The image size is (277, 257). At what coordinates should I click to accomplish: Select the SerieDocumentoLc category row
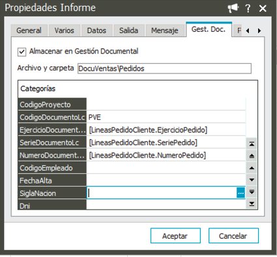point(52,142)
